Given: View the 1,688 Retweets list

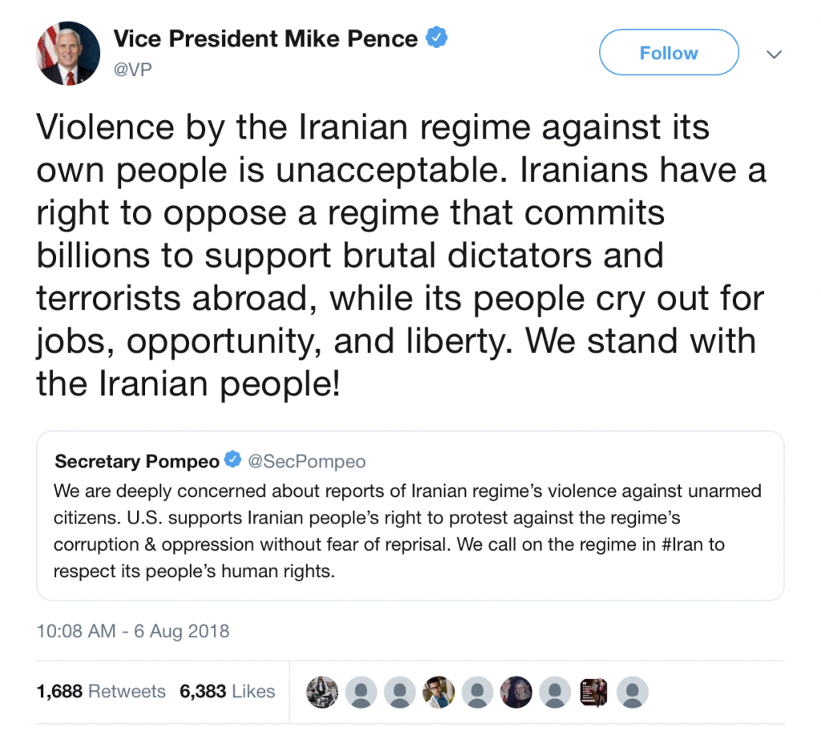Looking at the screenshot, I should click(x=101, y=691).
